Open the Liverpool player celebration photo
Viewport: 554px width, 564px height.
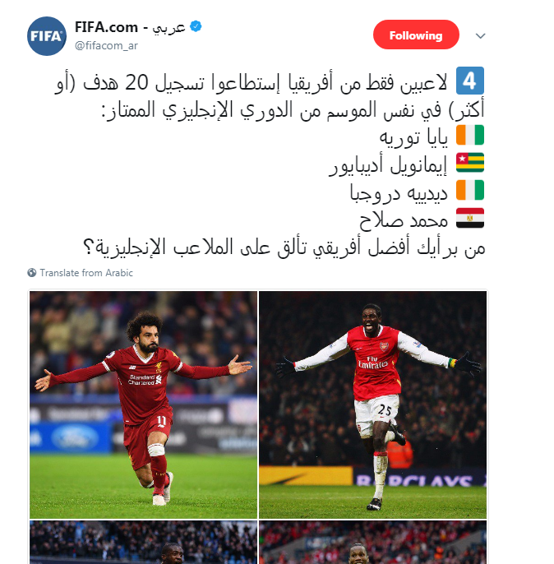tap(144, 405)
